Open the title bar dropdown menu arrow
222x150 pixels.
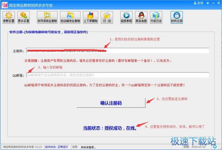[208, 3]
